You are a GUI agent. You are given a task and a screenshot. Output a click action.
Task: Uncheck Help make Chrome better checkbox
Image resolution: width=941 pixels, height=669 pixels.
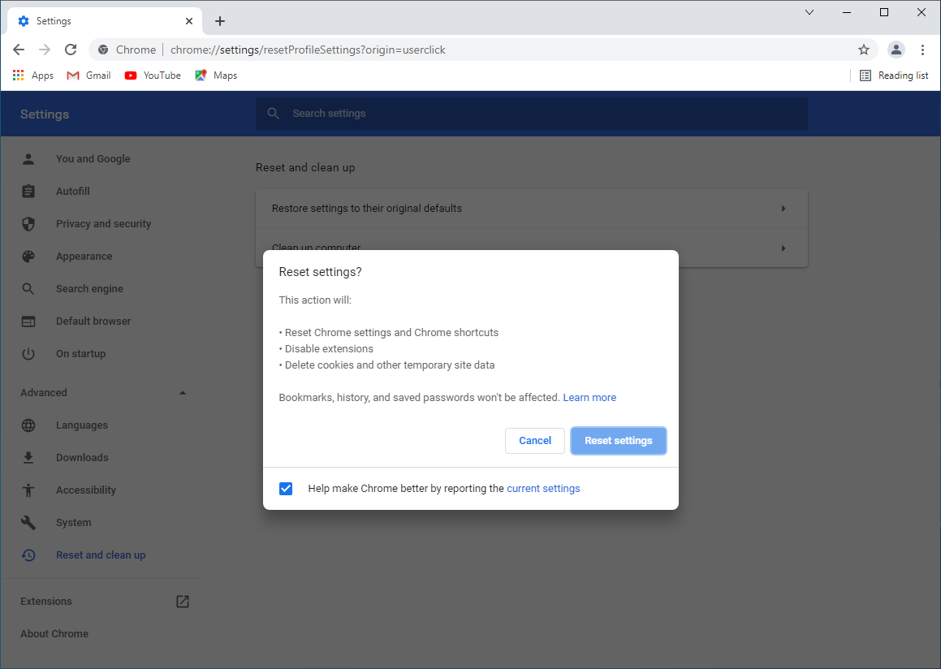click(x=286, y=489)
